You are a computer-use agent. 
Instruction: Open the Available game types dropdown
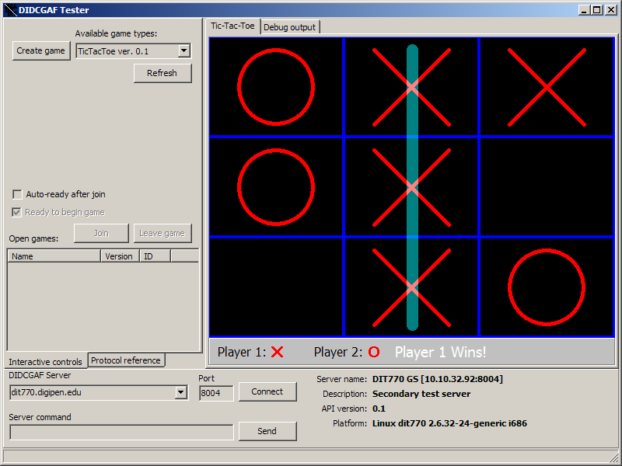tap(184, 51)
